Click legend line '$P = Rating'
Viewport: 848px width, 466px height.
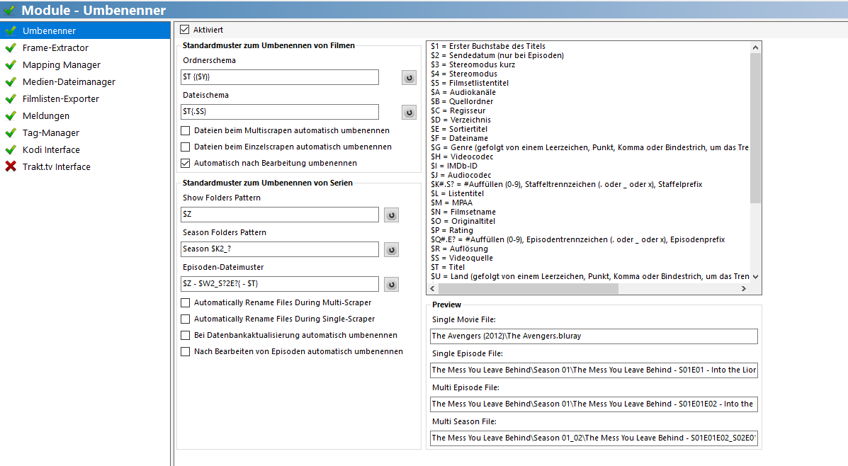[x=452, y=230]
